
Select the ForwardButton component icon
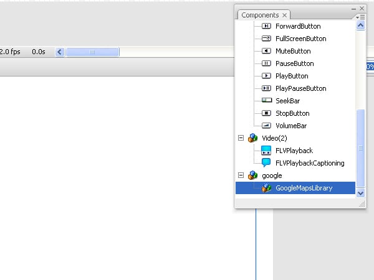pyautogui.click(x=266, y=26)
